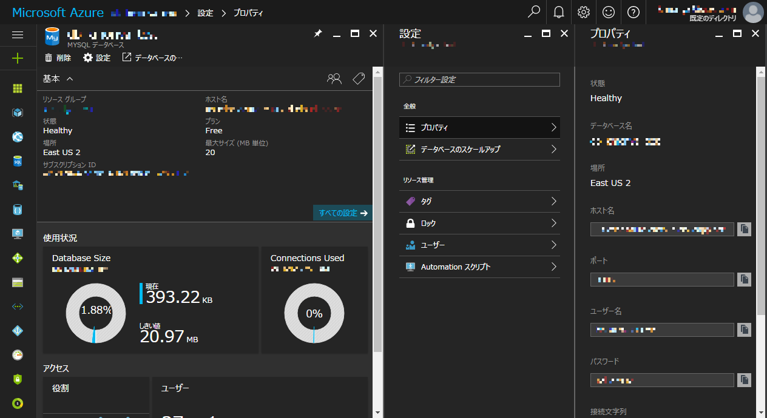Open SQL databases from the left sidebar

tap(18, 161)
